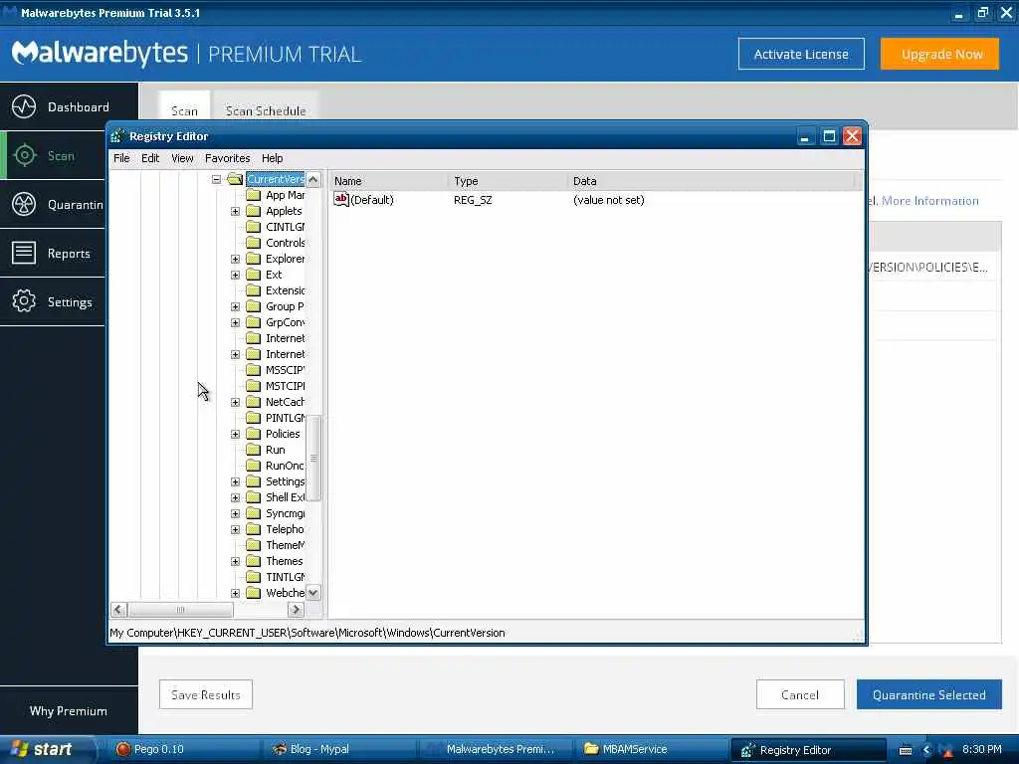This screenshot has width=1019, height=764.
Task: Click the App Management folder icon
Action: pos(254,195)
